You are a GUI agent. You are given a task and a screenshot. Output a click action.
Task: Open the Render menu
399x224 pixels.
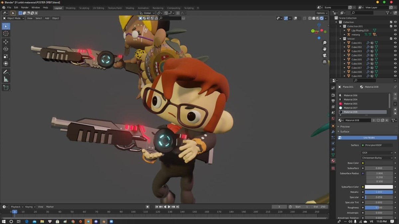click(25, 7)
